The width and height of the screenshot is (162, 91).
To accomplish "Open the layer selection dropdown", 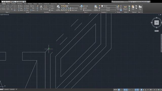I will coord(70,6).
